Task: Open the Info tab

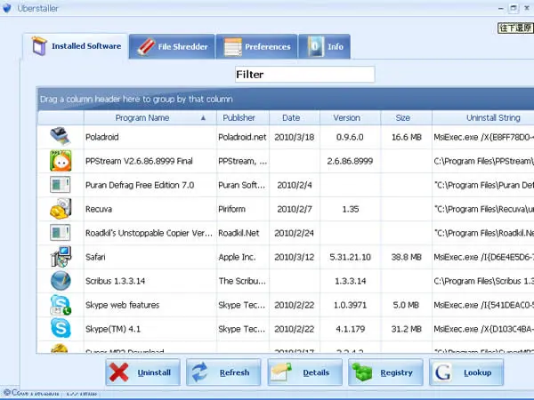Action: click(324, 46)
